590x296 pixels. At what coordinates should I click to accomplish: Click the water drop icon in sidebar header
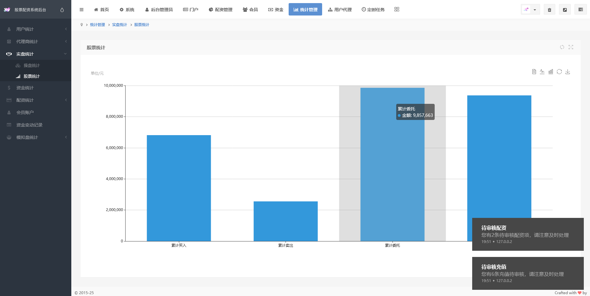tap(62, 10)
